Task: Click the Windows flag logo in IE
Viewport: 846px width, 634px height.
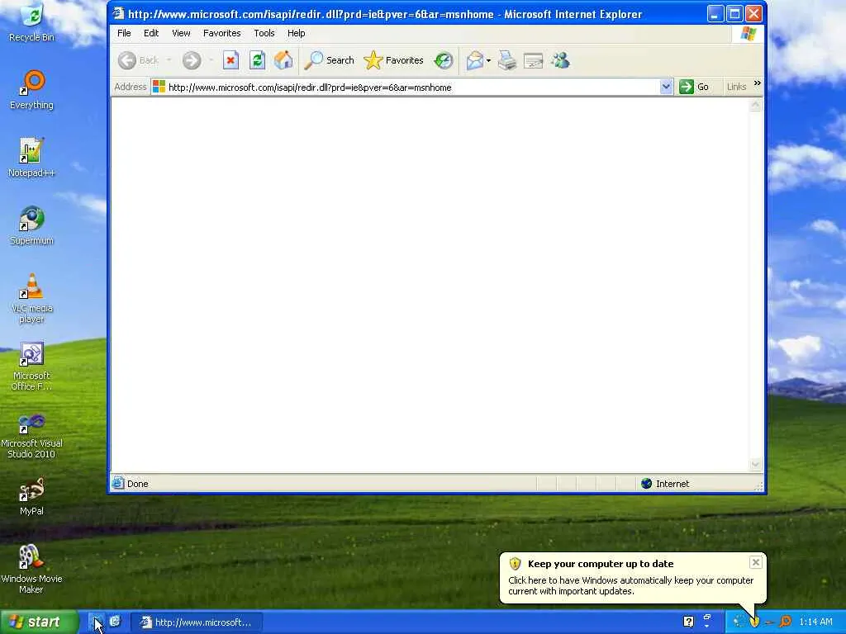Action: pos(749,34)
